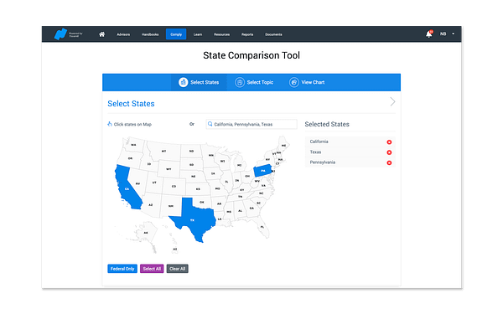Select Utah (UT) on the map
The image size is (503, 314).
pyautogui.click(x=154, y=183)
